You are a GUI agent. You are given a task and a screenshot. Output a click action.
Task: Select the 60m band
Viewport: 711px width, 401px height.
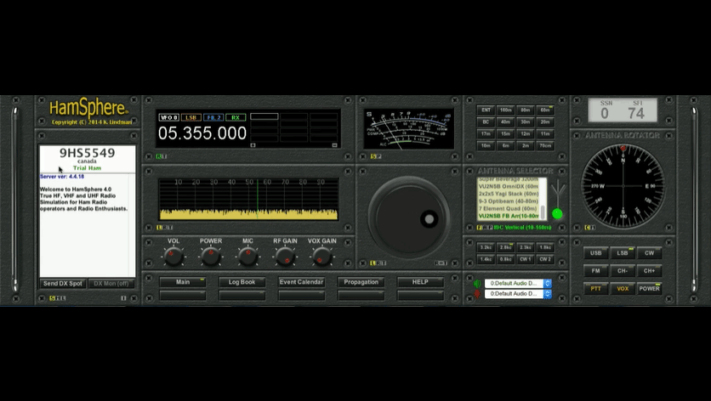pos(545,110)
